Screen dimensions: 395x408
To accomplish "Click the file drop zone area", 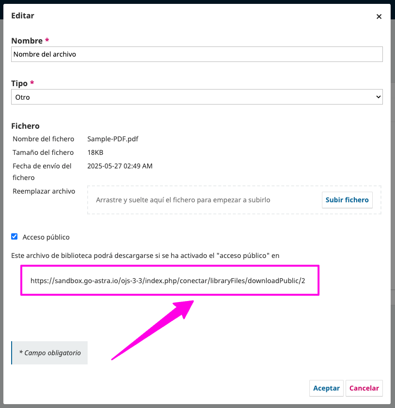I will point(203,200).
